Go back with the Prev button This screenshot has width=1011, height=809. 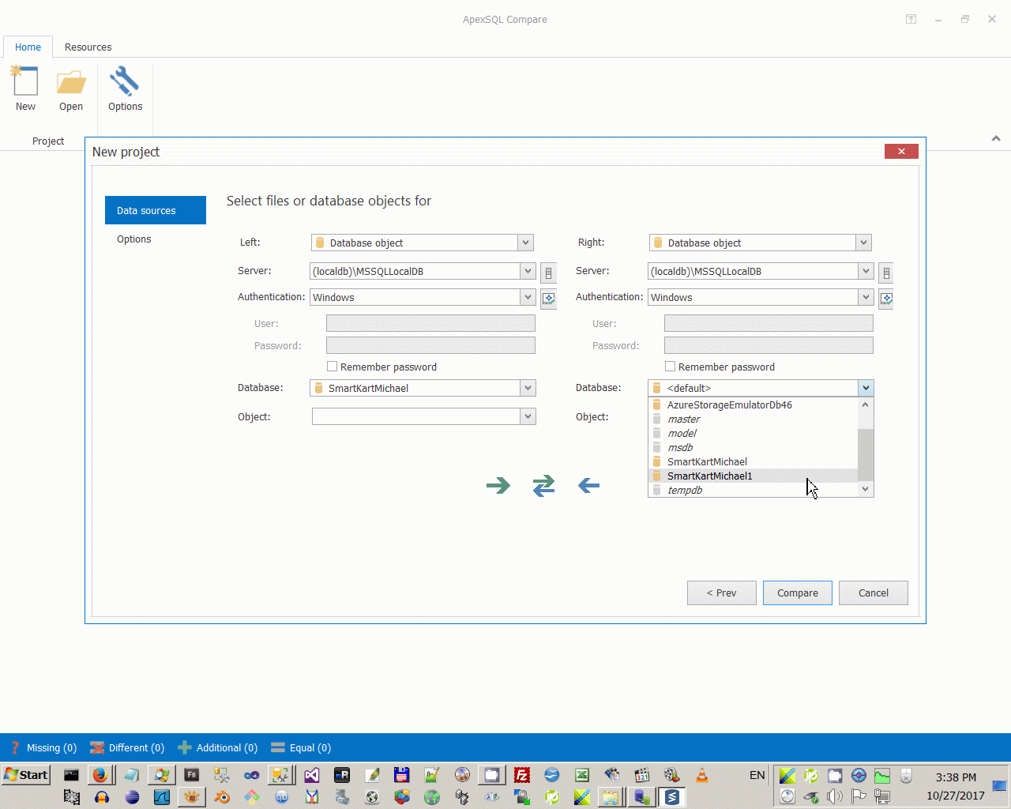coord(722,593)
